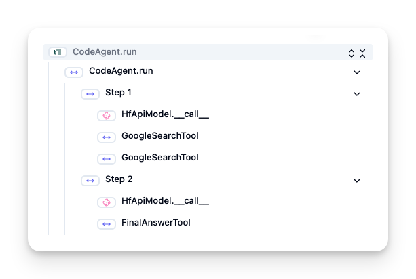Click the pink LLM icon under Step 2
The image size is (416, 279).
[107, 202]
